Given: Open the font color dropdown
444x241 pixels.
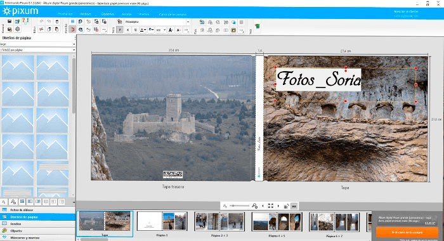Looking at the screenshot, I should [143, 30].
